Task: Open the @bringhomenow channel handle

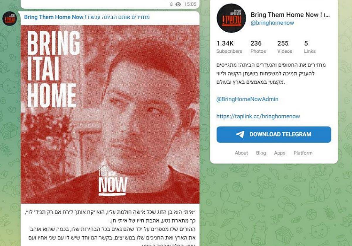Action: tap(272, 23)
